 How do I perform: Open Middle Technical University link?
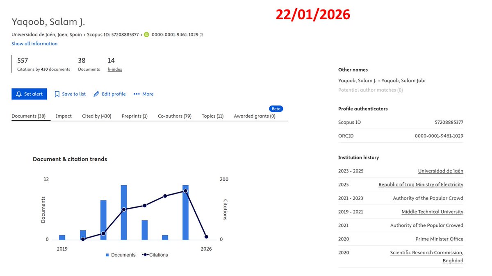(433, 212)
